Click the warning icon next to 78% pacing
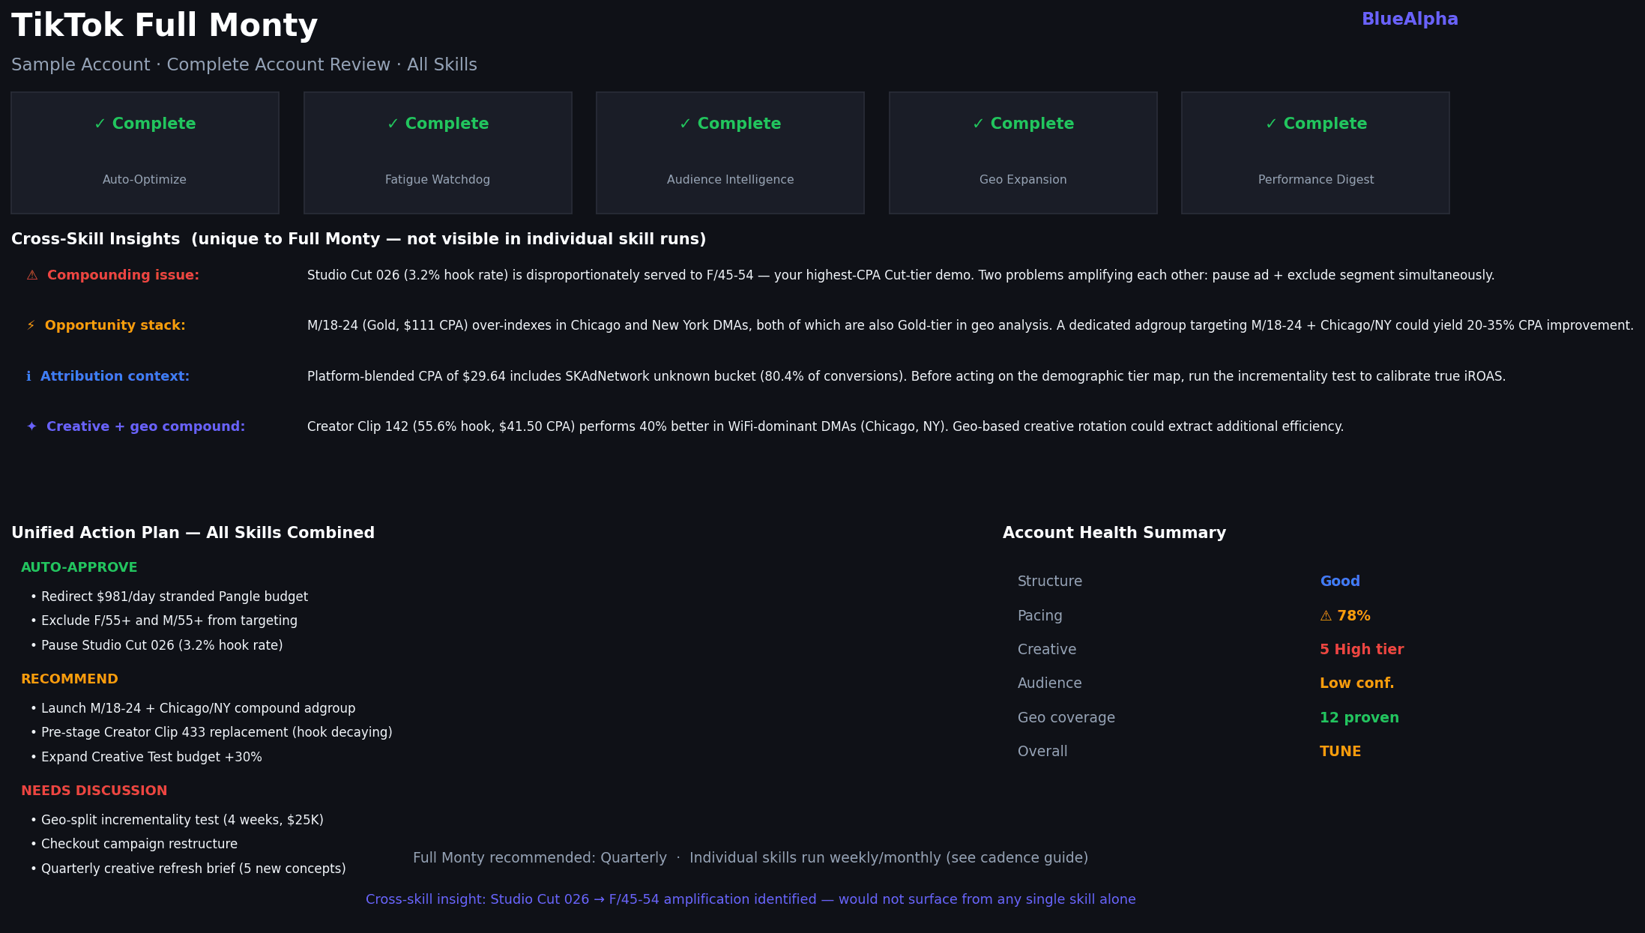Image resolution: width=1645 pixels, height=933 pixels. pyautogui.click(x=1326, y=616)
